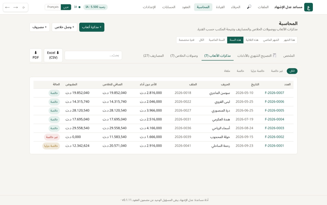Click the بحث search field

[x=93, y=55]
